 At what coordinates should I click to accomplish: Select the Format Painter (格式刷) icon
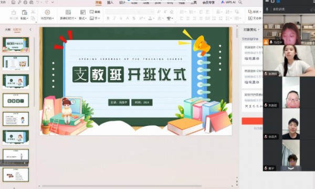tap(14, 13)
